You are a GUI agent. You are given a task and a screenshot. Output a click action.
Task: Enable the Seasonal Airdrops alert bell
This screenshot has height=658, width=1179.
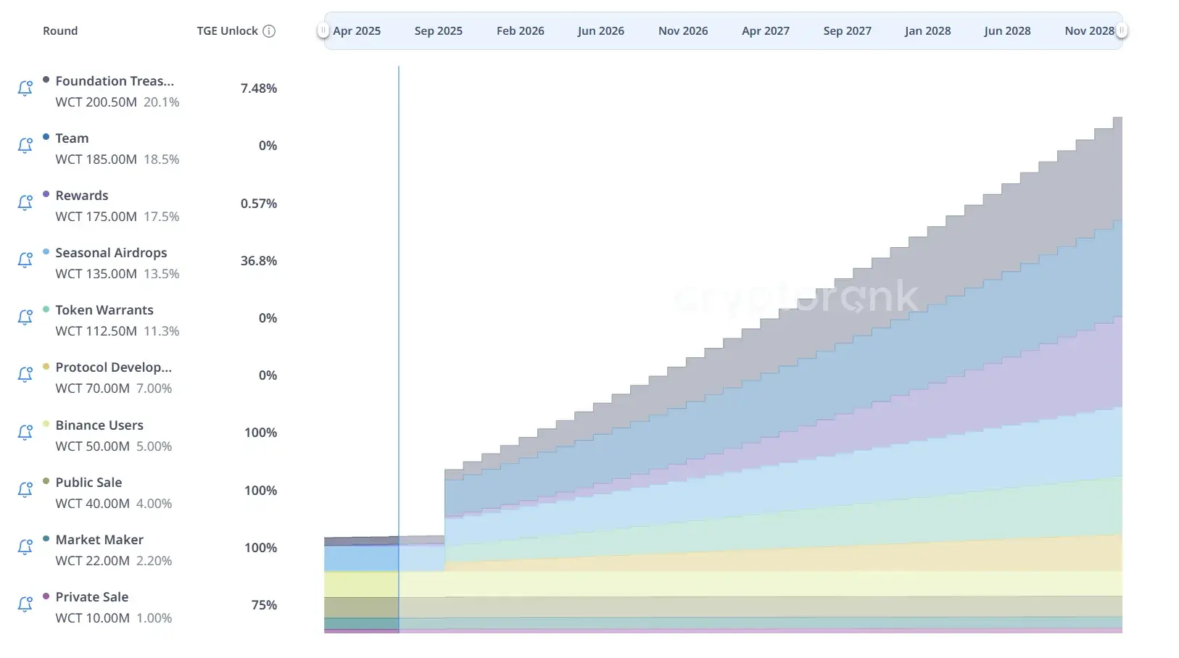(25, 260)
